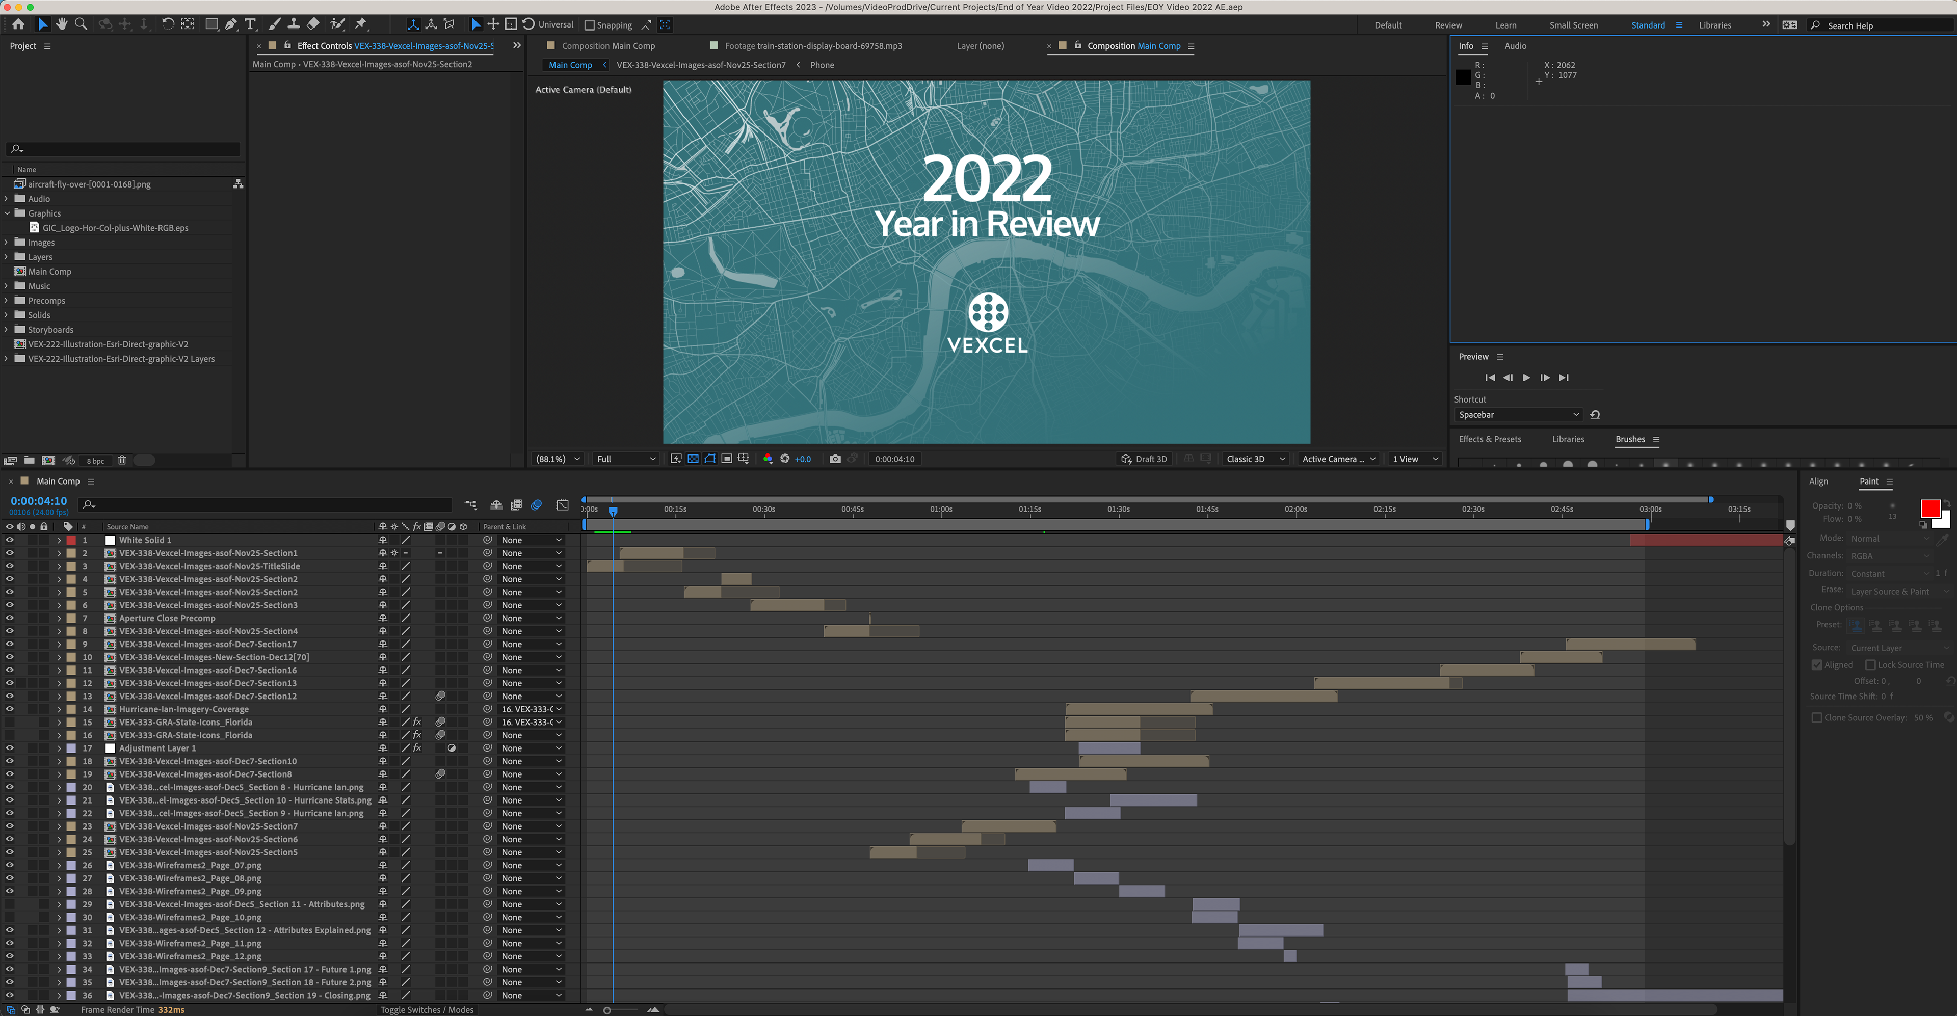Click Toggle Switches / Modes button
Screen dimensions: 1957x1016
tap(427, 1009)
